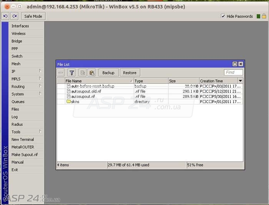The image size is (269, 205).
Task: Click the padlock icon in toolbar
Action: click(264, 16)
